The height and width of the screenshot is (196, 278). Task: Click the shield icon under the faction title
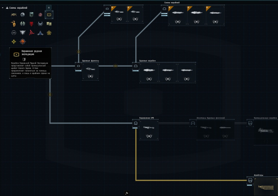tap(24, 59)
